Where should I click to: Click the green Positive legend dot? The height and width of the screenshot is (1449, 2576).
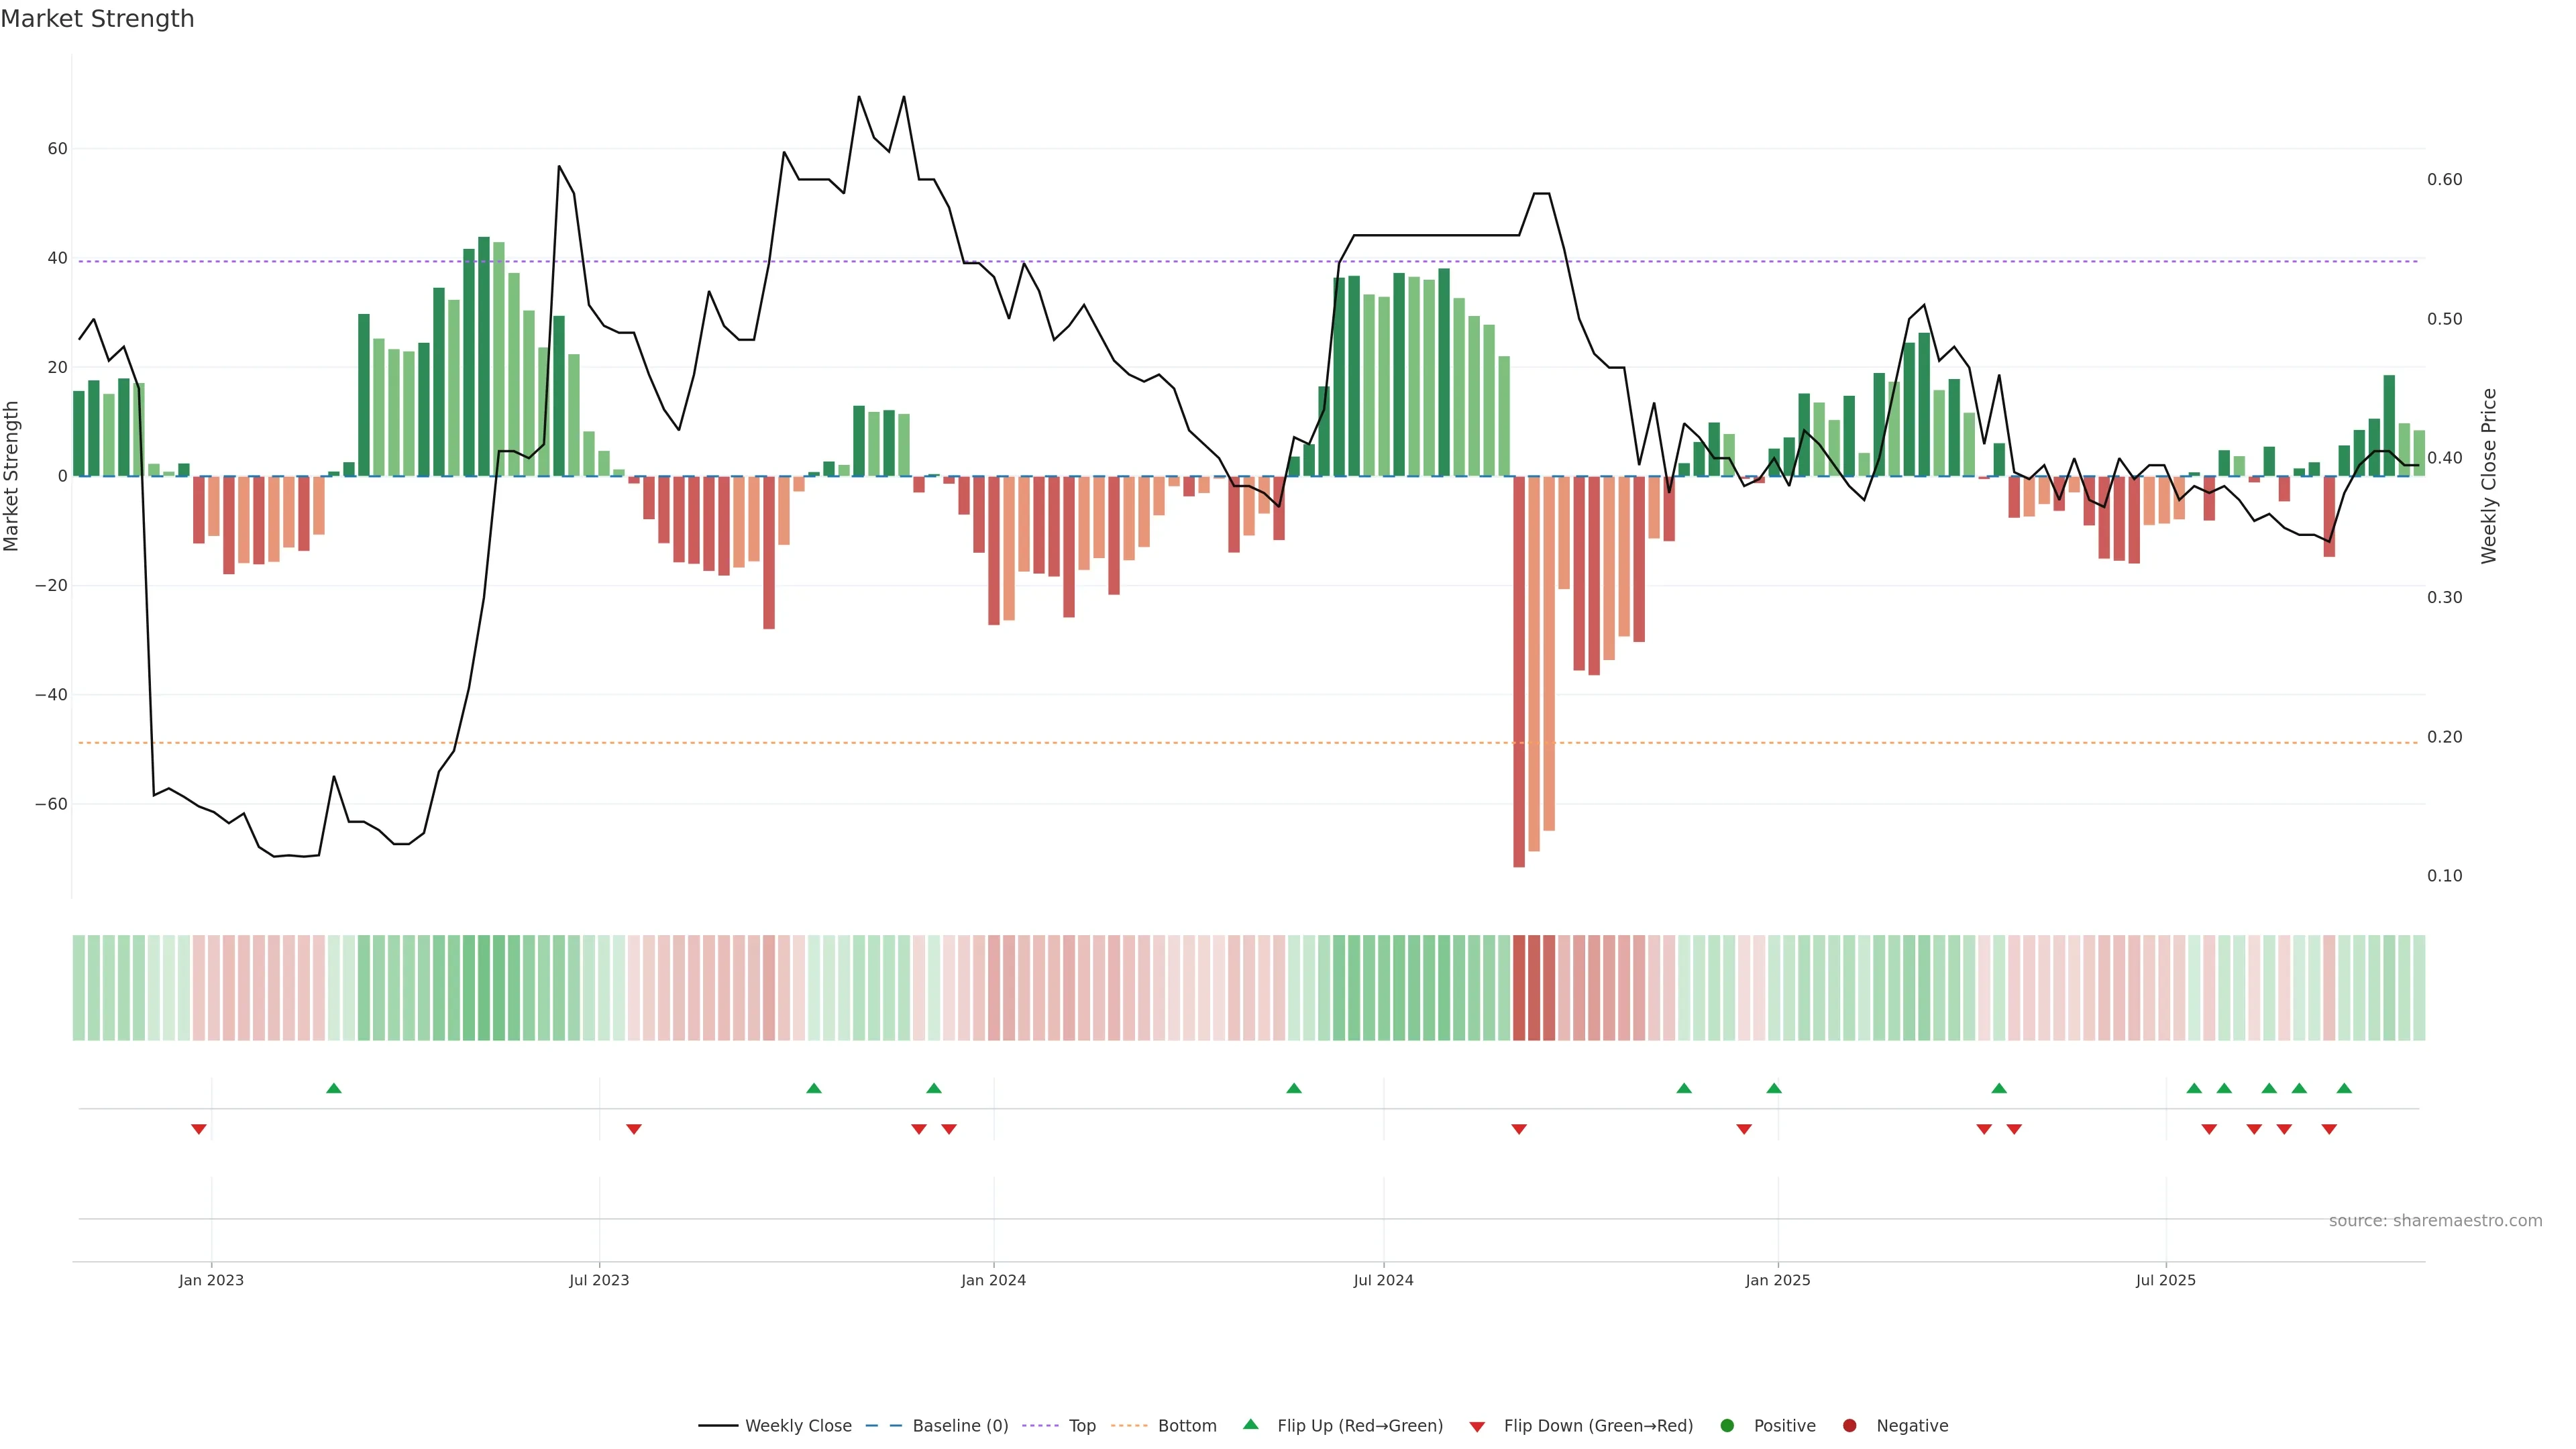point(1727,1426)
